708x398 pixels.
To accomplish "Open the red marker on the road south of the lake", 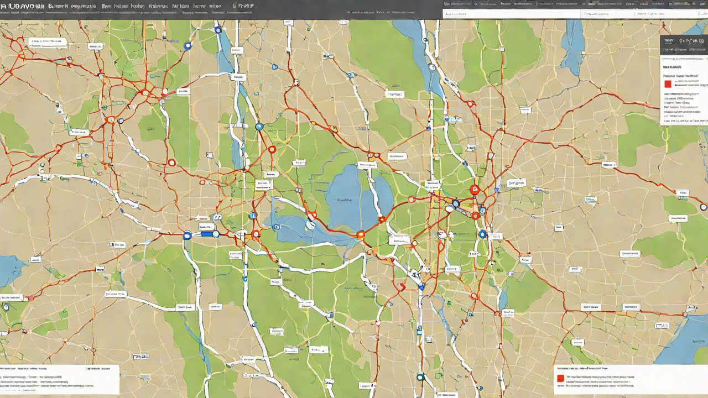I will coord(402,286).
